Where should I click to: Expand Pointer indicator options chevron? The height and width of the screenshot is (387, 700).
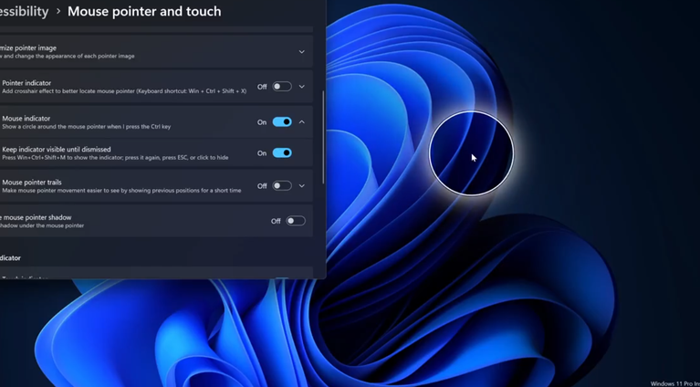click(302, 87)
